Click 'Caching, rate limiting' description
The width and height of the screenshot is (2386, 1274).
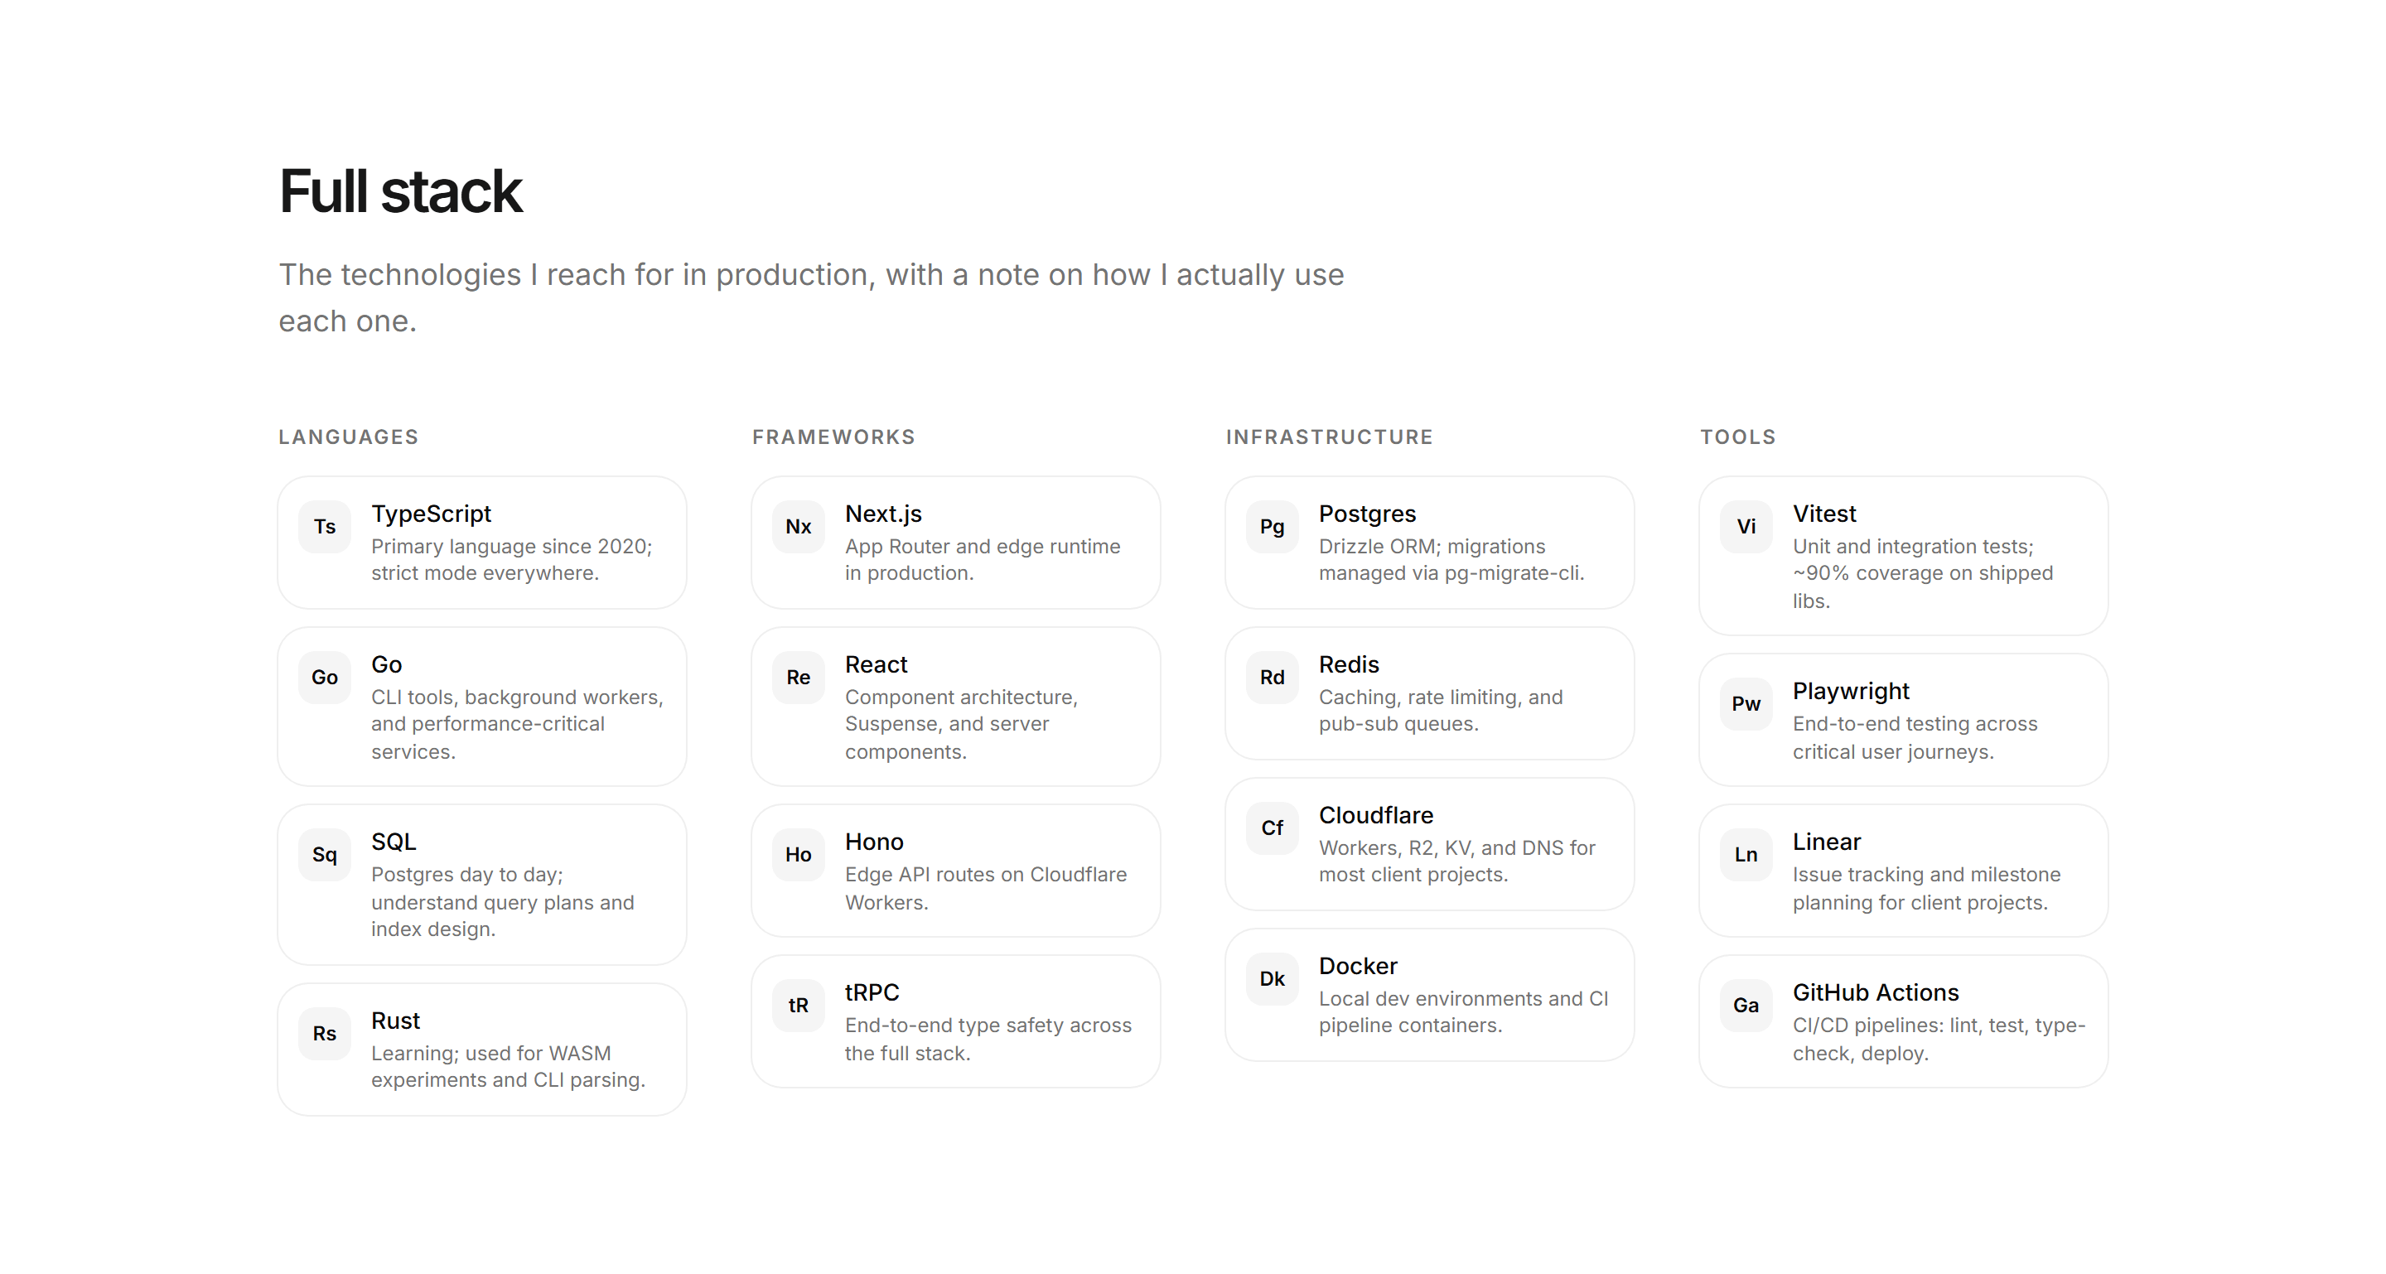coord(1442,711)
